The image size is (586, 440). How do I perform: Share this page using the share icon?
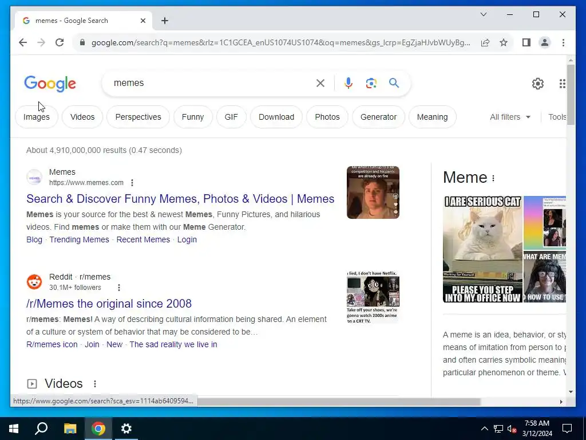pos(485,42)
